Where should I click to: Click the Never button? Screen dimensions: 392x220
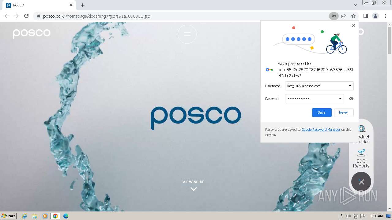344,112
